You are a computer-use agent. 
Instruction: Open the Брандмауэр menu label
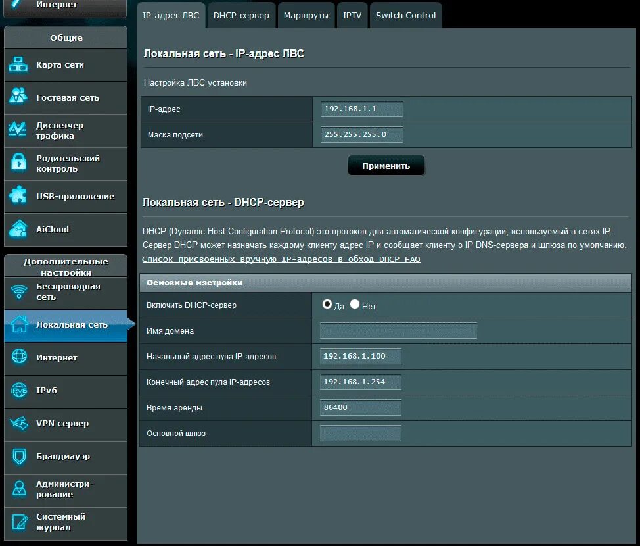[x=63, y=457]
